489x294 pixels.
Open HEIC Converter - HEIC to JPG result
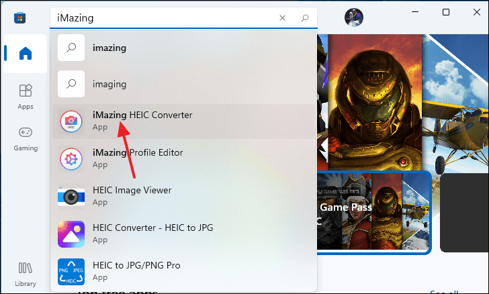point(183,234)
